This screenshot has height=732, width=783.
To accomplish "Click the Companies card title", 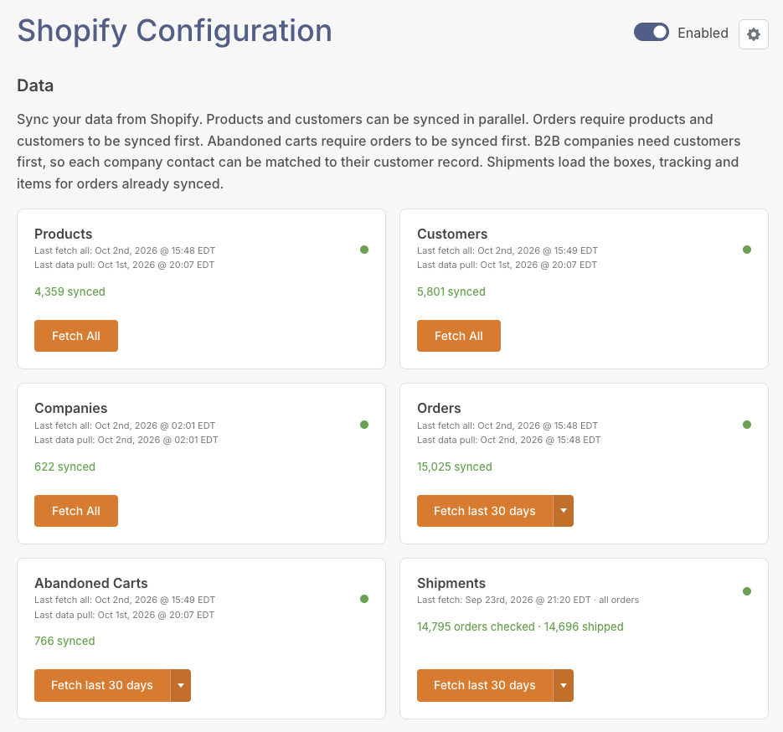I will (71, 408).
